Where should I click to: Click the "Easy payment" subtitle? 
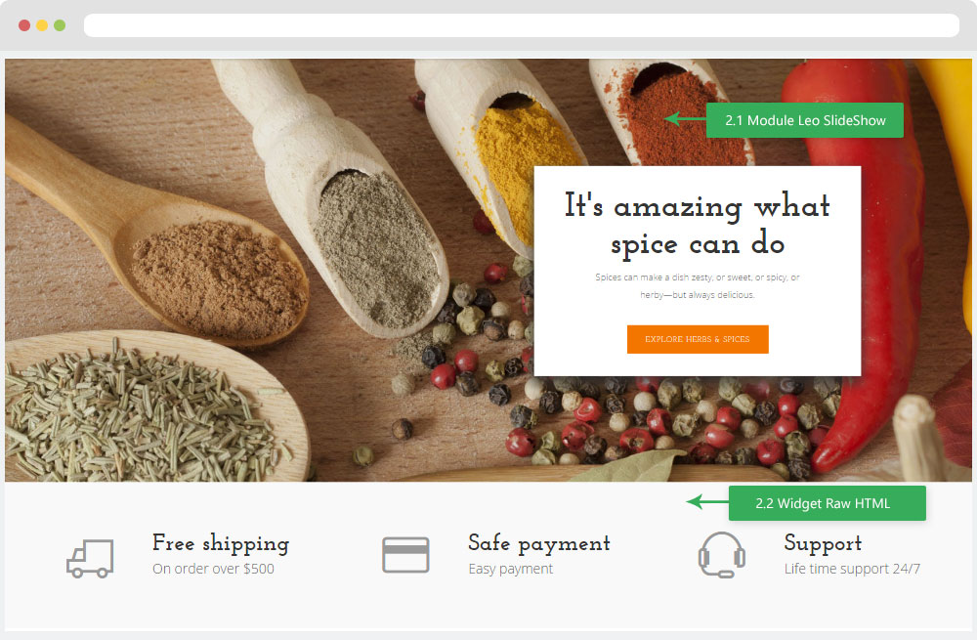pos(510,569)
